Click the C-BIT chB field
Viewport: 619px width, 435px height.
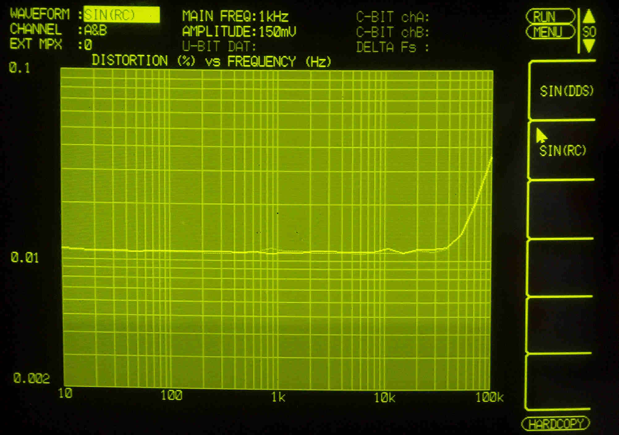coord(393,32)
